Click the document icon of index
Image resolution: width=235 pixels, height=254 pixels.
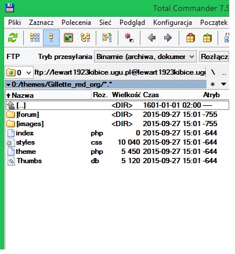tap(11, 133)
